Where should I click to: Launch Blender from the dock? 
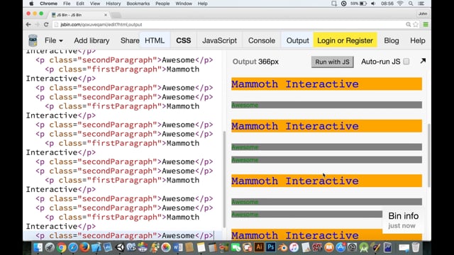click(x=282, y=247)
